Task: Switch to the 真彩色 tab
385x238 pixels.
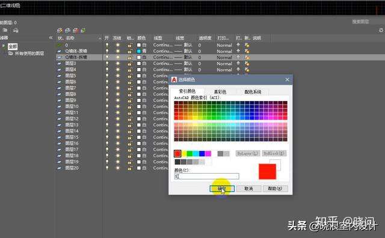Action: [220, 92]
